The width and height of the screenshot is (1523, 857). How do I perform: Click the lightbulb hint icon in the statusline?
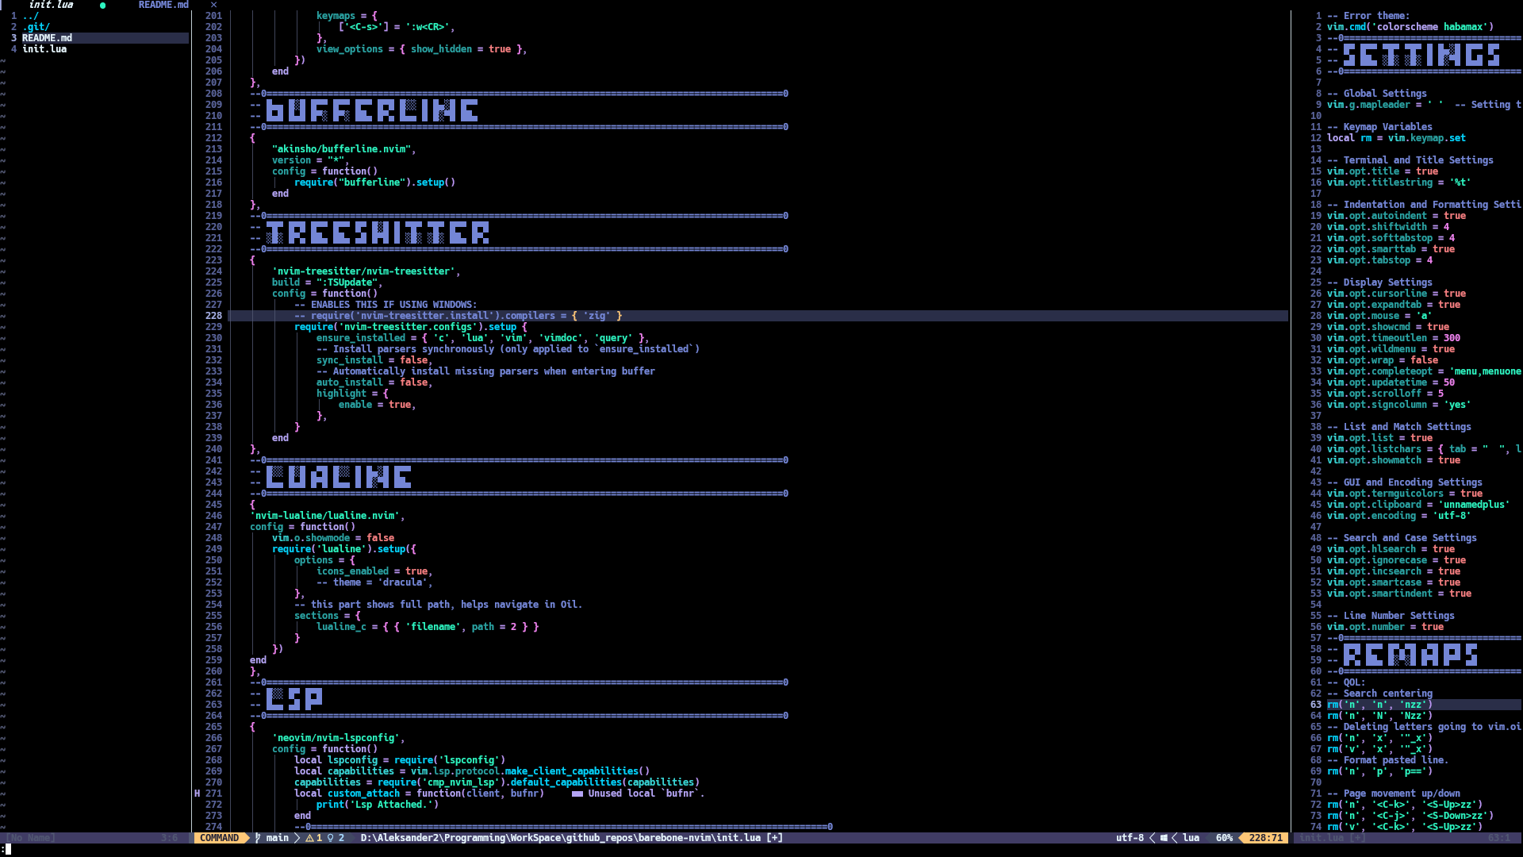[x=331, y=838]
